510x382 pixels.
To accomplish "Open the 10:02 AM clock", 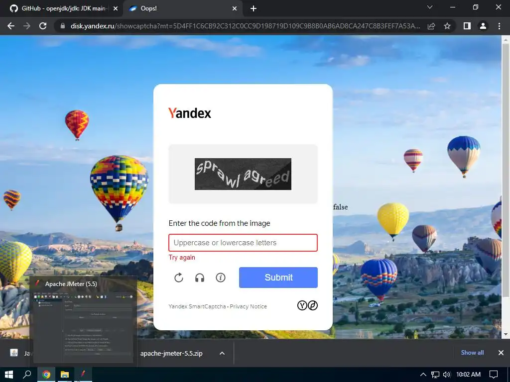I will [x=468, y=375].
